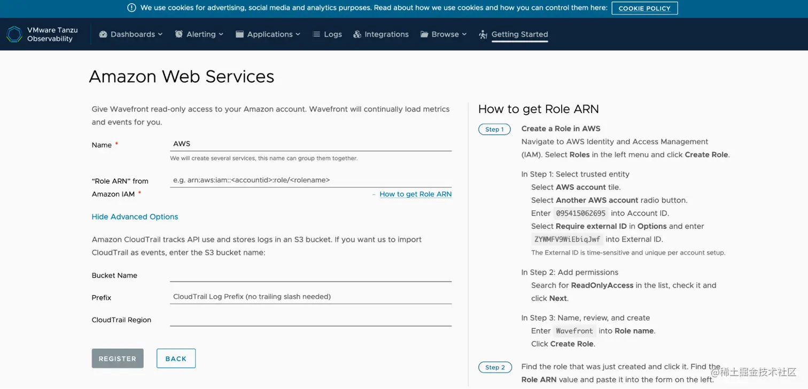Click the Amazon Web Services heading
Viewport: 808px width, 389px height.
(x=182, y=77)
